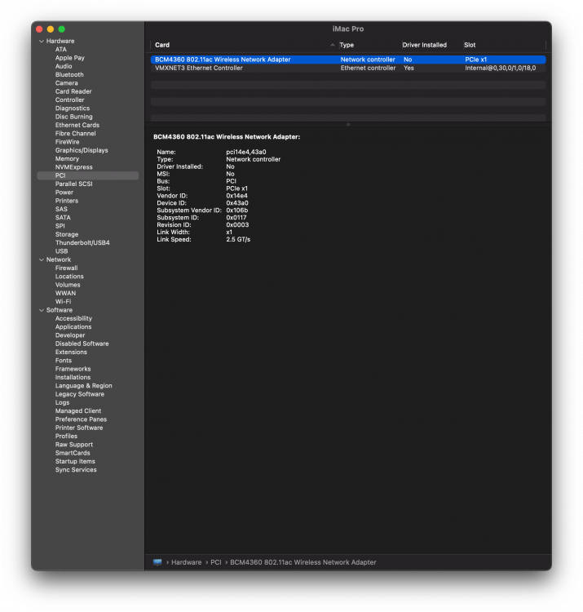The image size is (583, 612).
Task: Open the Applications list
Action: coord(73,326)
